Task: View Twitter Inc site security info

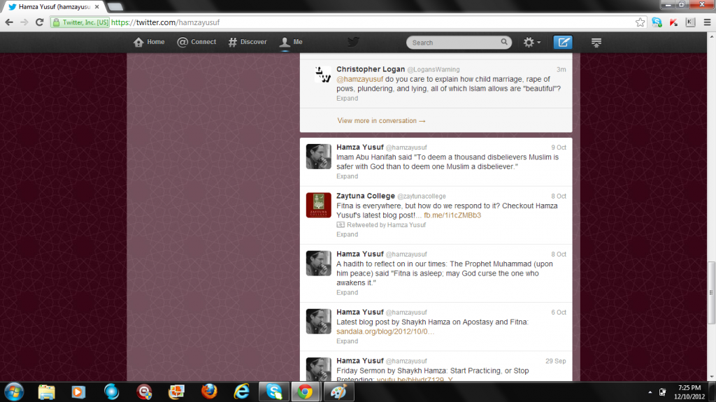Action: (x=80, y=22)
